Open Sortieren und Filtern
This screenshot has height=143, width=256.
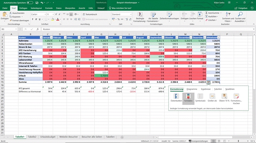coord(228,17)
